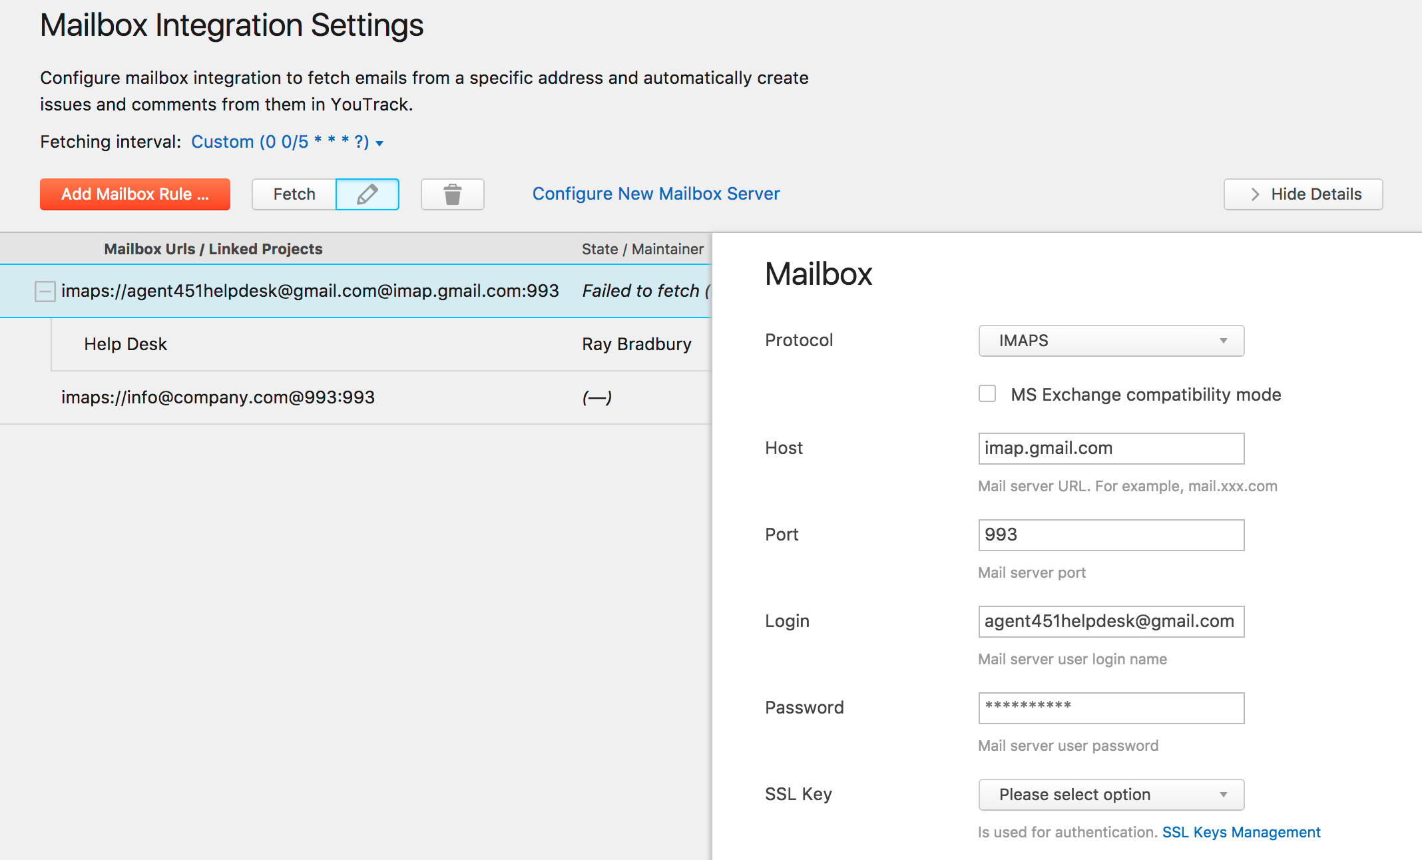Open the Protocol IMAPS dropdown
Viewport: 1422px width, 860px height.
click(1110, 341)
